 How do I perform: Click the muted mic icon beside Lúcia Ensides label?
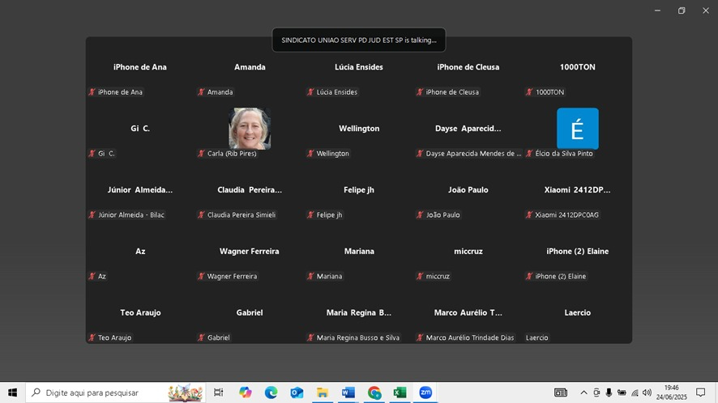point(311,92)
